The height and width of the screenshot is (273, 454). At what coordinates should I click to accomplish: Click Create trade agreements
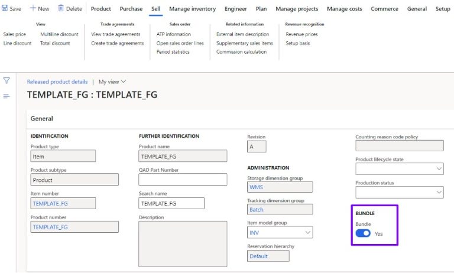(x=117, y=43)
